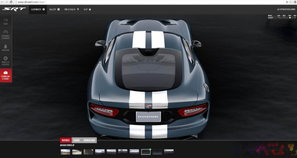Set image quality to Low

(x=279, y=18)
